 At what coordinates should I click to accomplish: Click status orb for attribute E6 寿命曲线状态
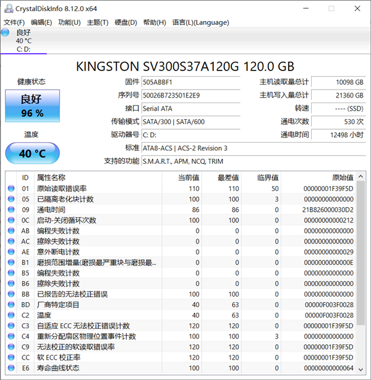pyautogui.click(x=11, y=368)
